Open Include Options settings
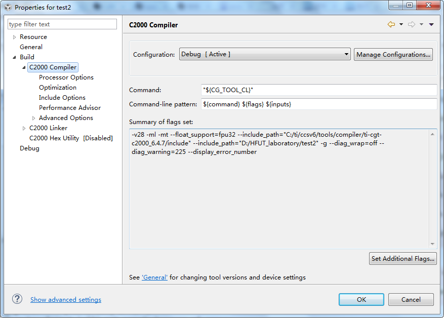The image size is (444, 318). [62, 98]
